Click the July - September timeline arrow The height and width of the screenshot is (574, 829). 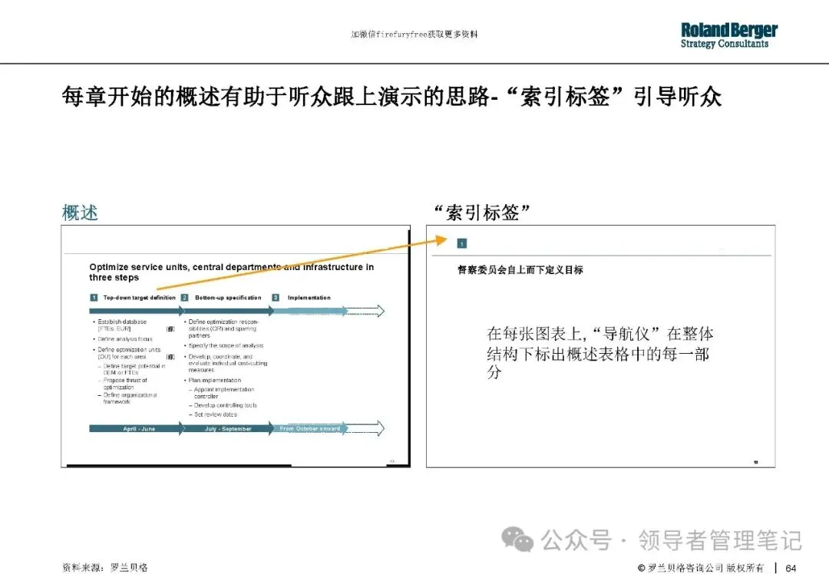point(228,429)
